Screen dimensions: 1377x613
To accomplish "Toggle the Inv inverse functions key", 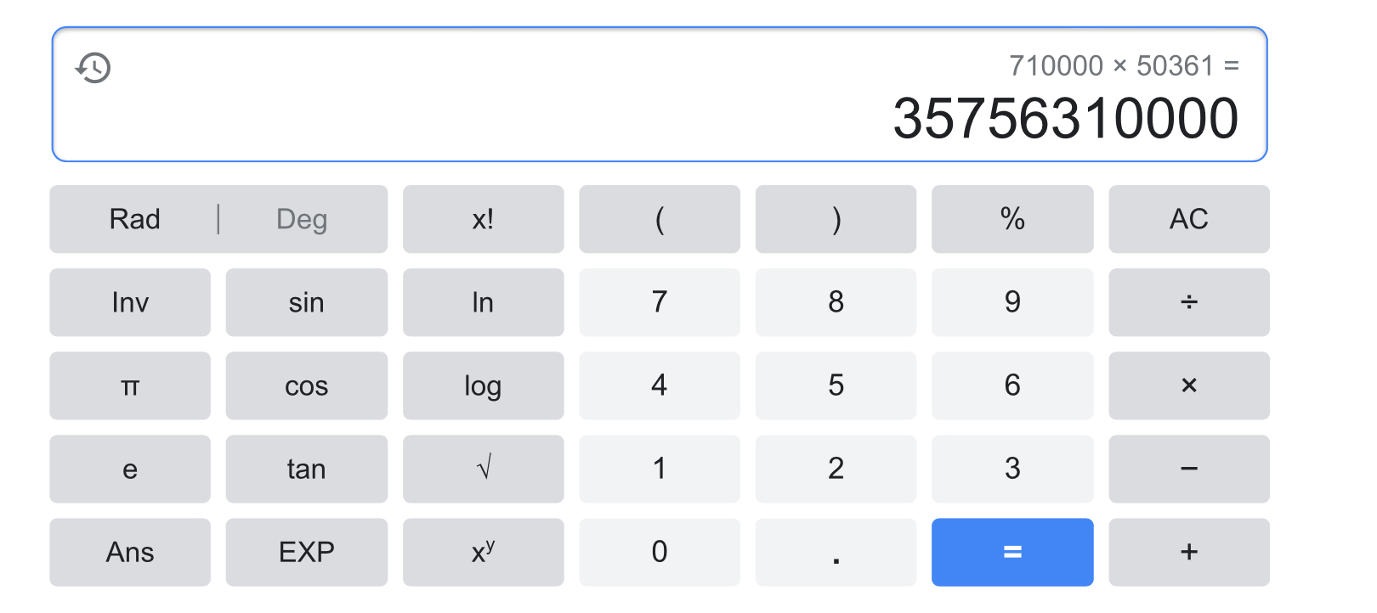I will click(130, 302).
